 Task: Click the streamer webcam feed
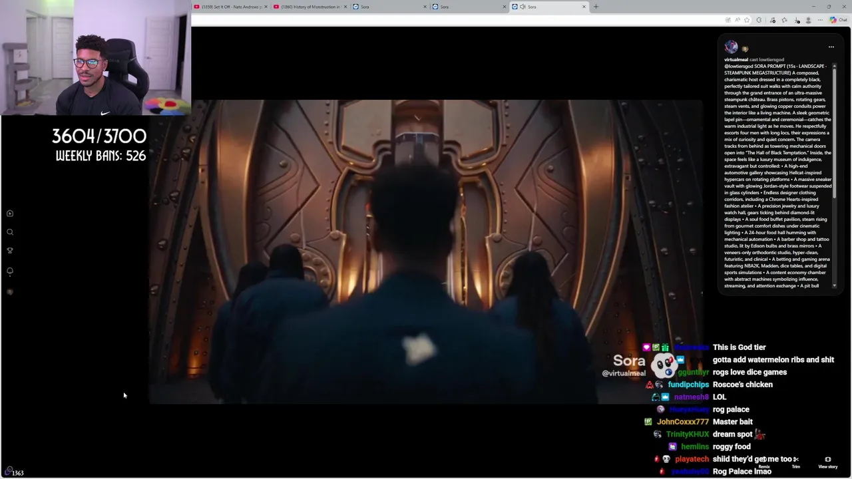[x=95, y=58]
